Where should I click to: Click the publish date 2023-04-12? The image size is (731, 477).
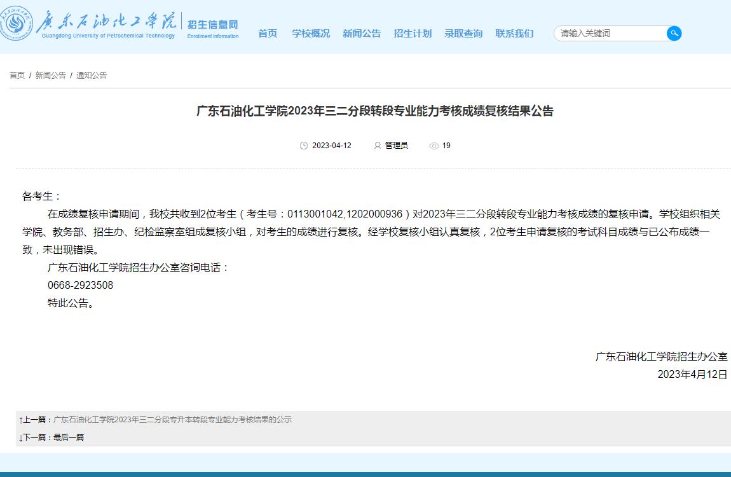331,146
